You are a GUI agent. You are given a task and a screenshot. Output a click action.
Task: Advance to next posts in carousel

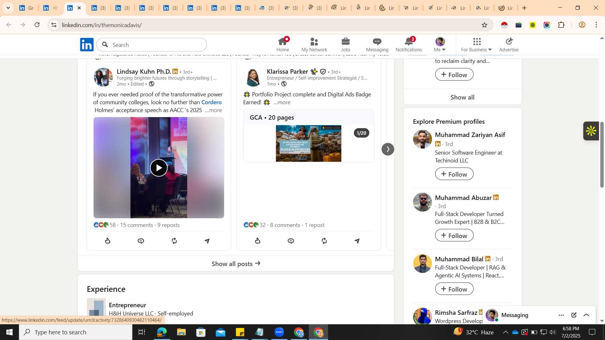pyautogui.click(x=388, y=149)
